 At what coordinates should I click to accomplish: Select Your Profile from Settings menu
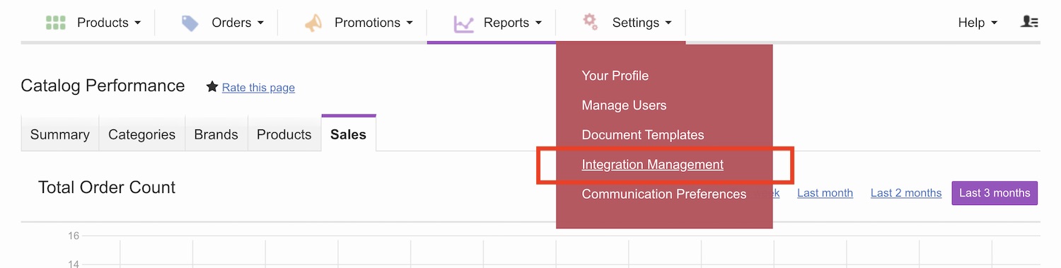pos(615,76)
